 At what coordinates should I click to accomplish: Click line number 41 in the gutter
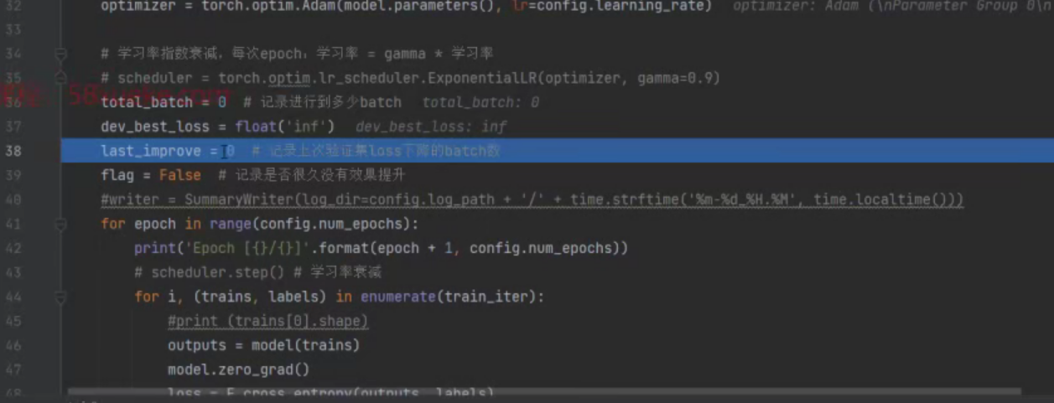[x=13, y=225]
